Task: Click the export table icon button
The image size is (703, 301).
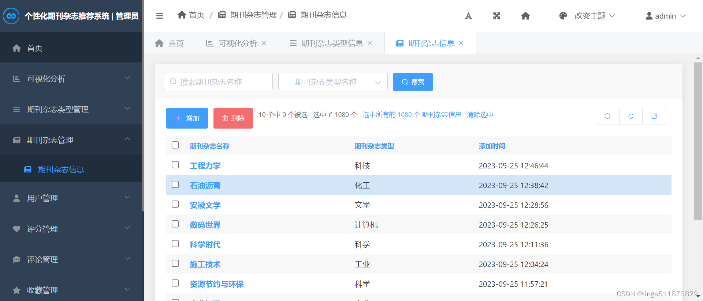Action: pyautogui.click(x=654, y=116)
